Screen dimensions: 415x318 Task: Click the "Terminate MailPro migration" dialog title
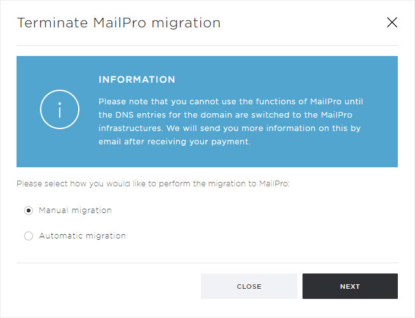tap(119, 23)
